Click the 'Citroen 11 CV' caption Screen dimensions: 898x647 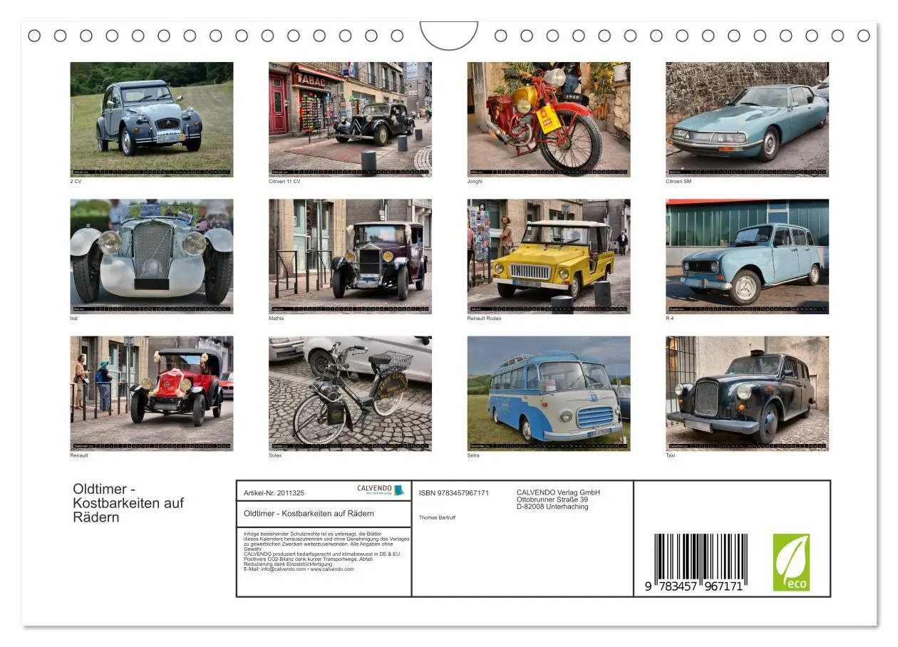pos(284,182)
